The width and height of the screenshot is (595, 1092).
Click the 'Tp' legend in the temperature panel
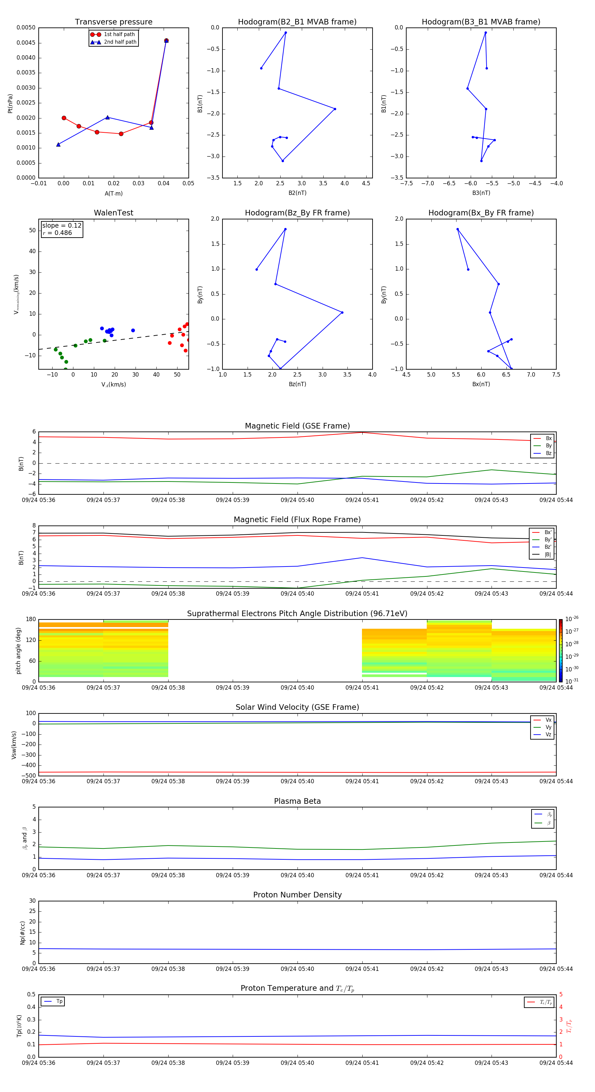click(53, 1001)
